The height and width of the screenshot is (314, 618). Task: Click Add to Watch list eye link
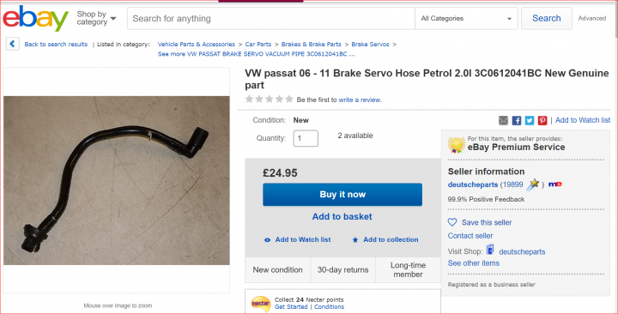click(298, 239)
